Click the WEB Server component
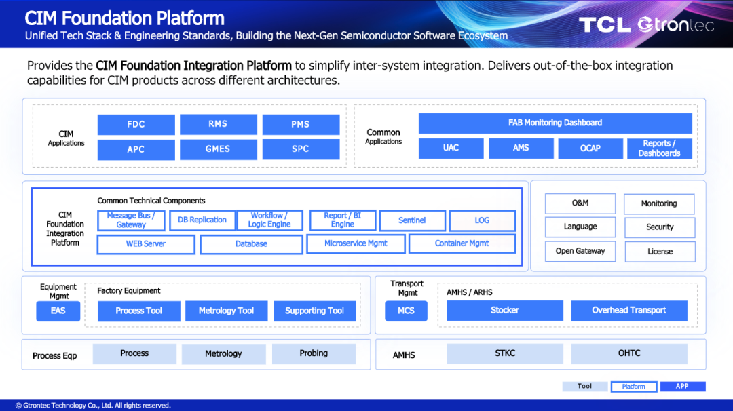Screen dimensions: 733x411 [x=146, y=244]
